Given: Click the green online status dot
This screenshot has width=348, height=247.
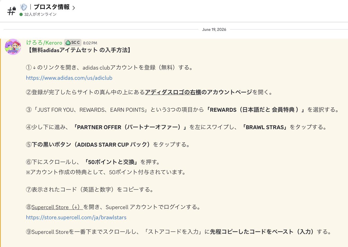Looking at the screenshot, I should click(21, 14).
